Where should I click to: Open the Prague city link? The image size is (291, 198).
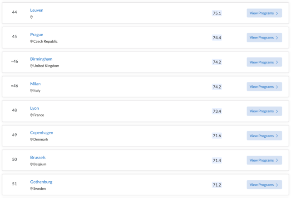tap(37, 35)
